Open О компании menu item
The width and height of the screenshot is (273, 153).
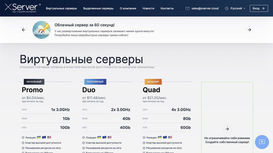click(128, 8)
